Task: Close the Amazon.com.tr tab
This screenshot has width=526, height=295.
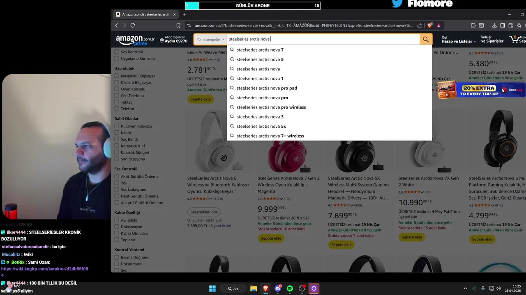Action: click(x=174, y=14)
